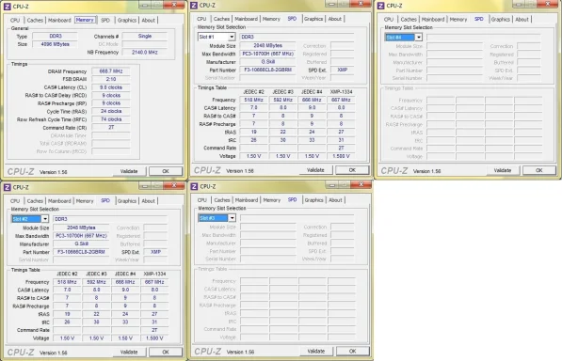Click the CPU-Z title icon in the Slot #4 window
Viewport: 562px width, 361px height.
pos(380,6)
